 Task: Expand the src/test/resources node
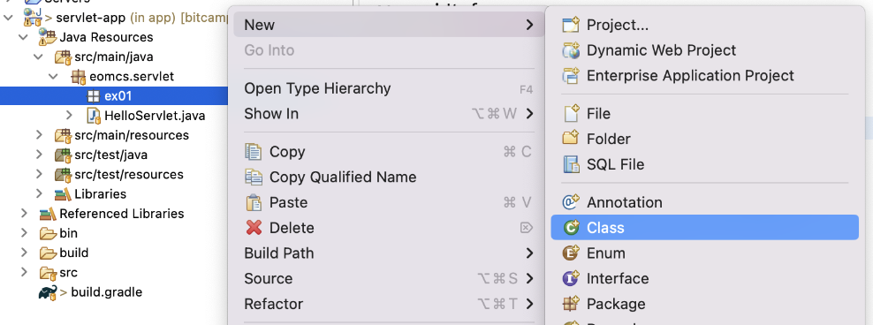[x=39, y=174]
